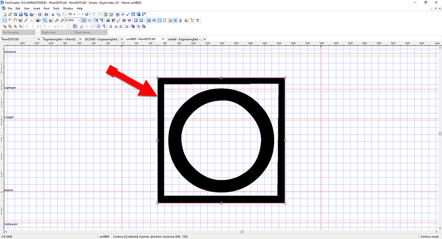Click the Zoom to fit icon
This screenshot has height=239, width=442.
point(84,20)
